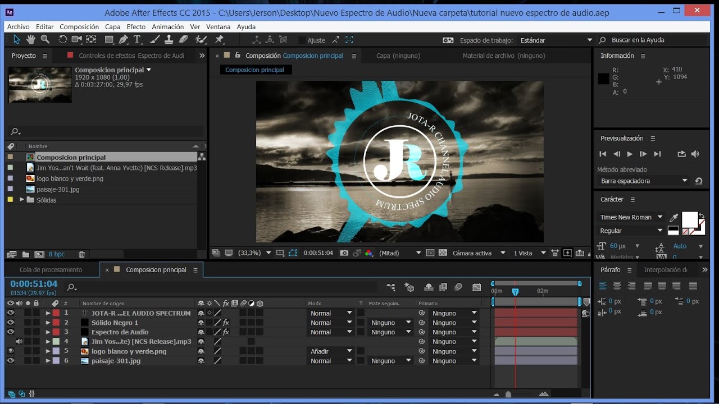Switch to Controles de efectos tab
The width and height of the screenshot is (719, 404).
click(x=131, y=56)
